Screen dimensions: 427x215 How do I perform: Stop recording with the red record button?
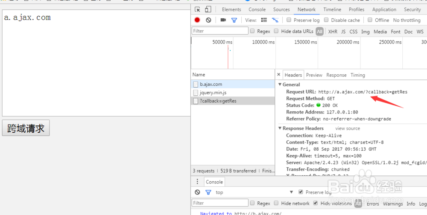coord(197,20)
